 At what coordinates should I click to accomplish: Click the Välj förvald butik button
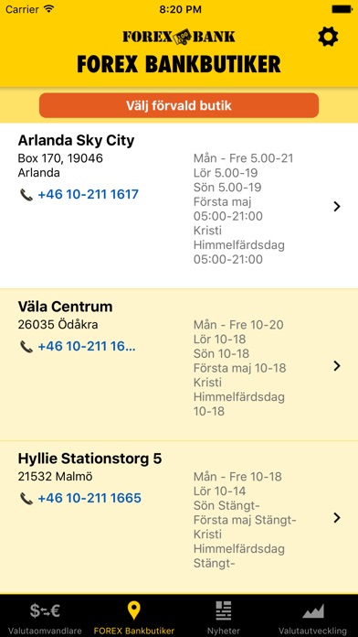(179, 105)
